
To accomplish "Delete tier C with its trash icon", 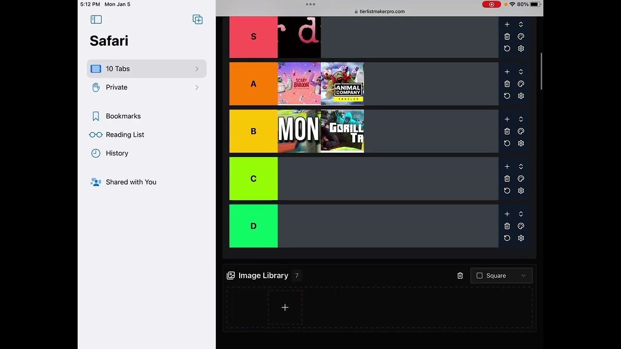I will pyautogui.click(x=507, y=179).
